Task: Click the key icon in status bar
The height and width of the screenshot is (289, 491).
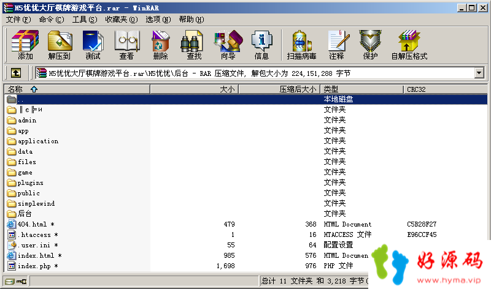Action: [x=21, y=282]
